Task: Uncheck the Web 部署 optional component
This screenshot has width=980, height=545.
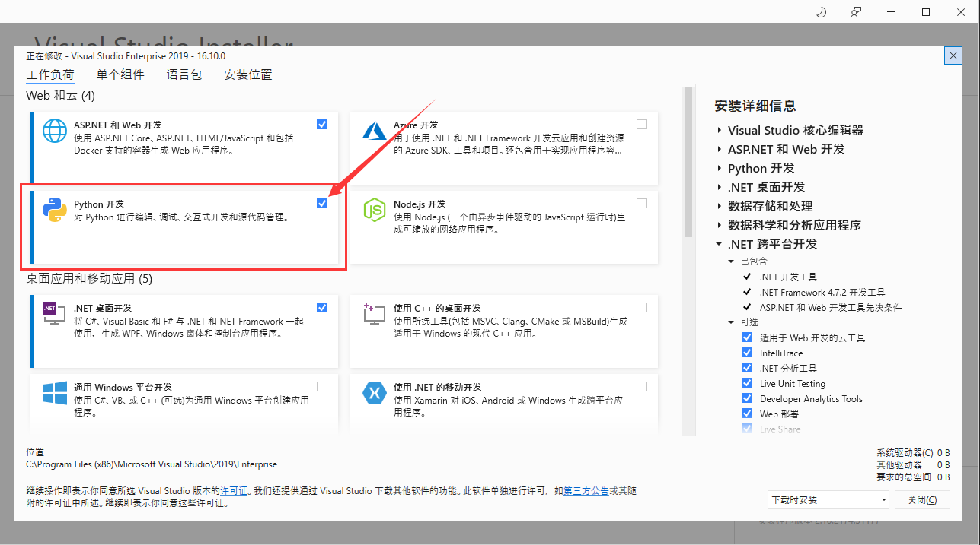Action: (x=747, y=414)
